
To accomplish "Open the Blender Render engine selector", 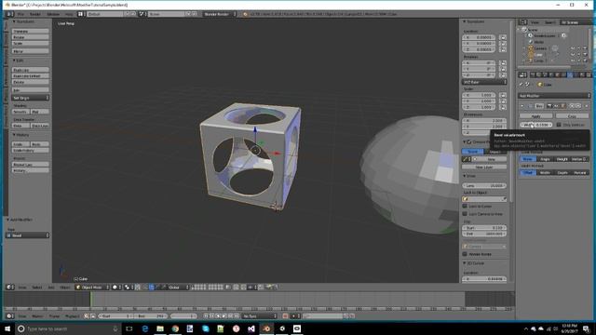I will [220, 14].
